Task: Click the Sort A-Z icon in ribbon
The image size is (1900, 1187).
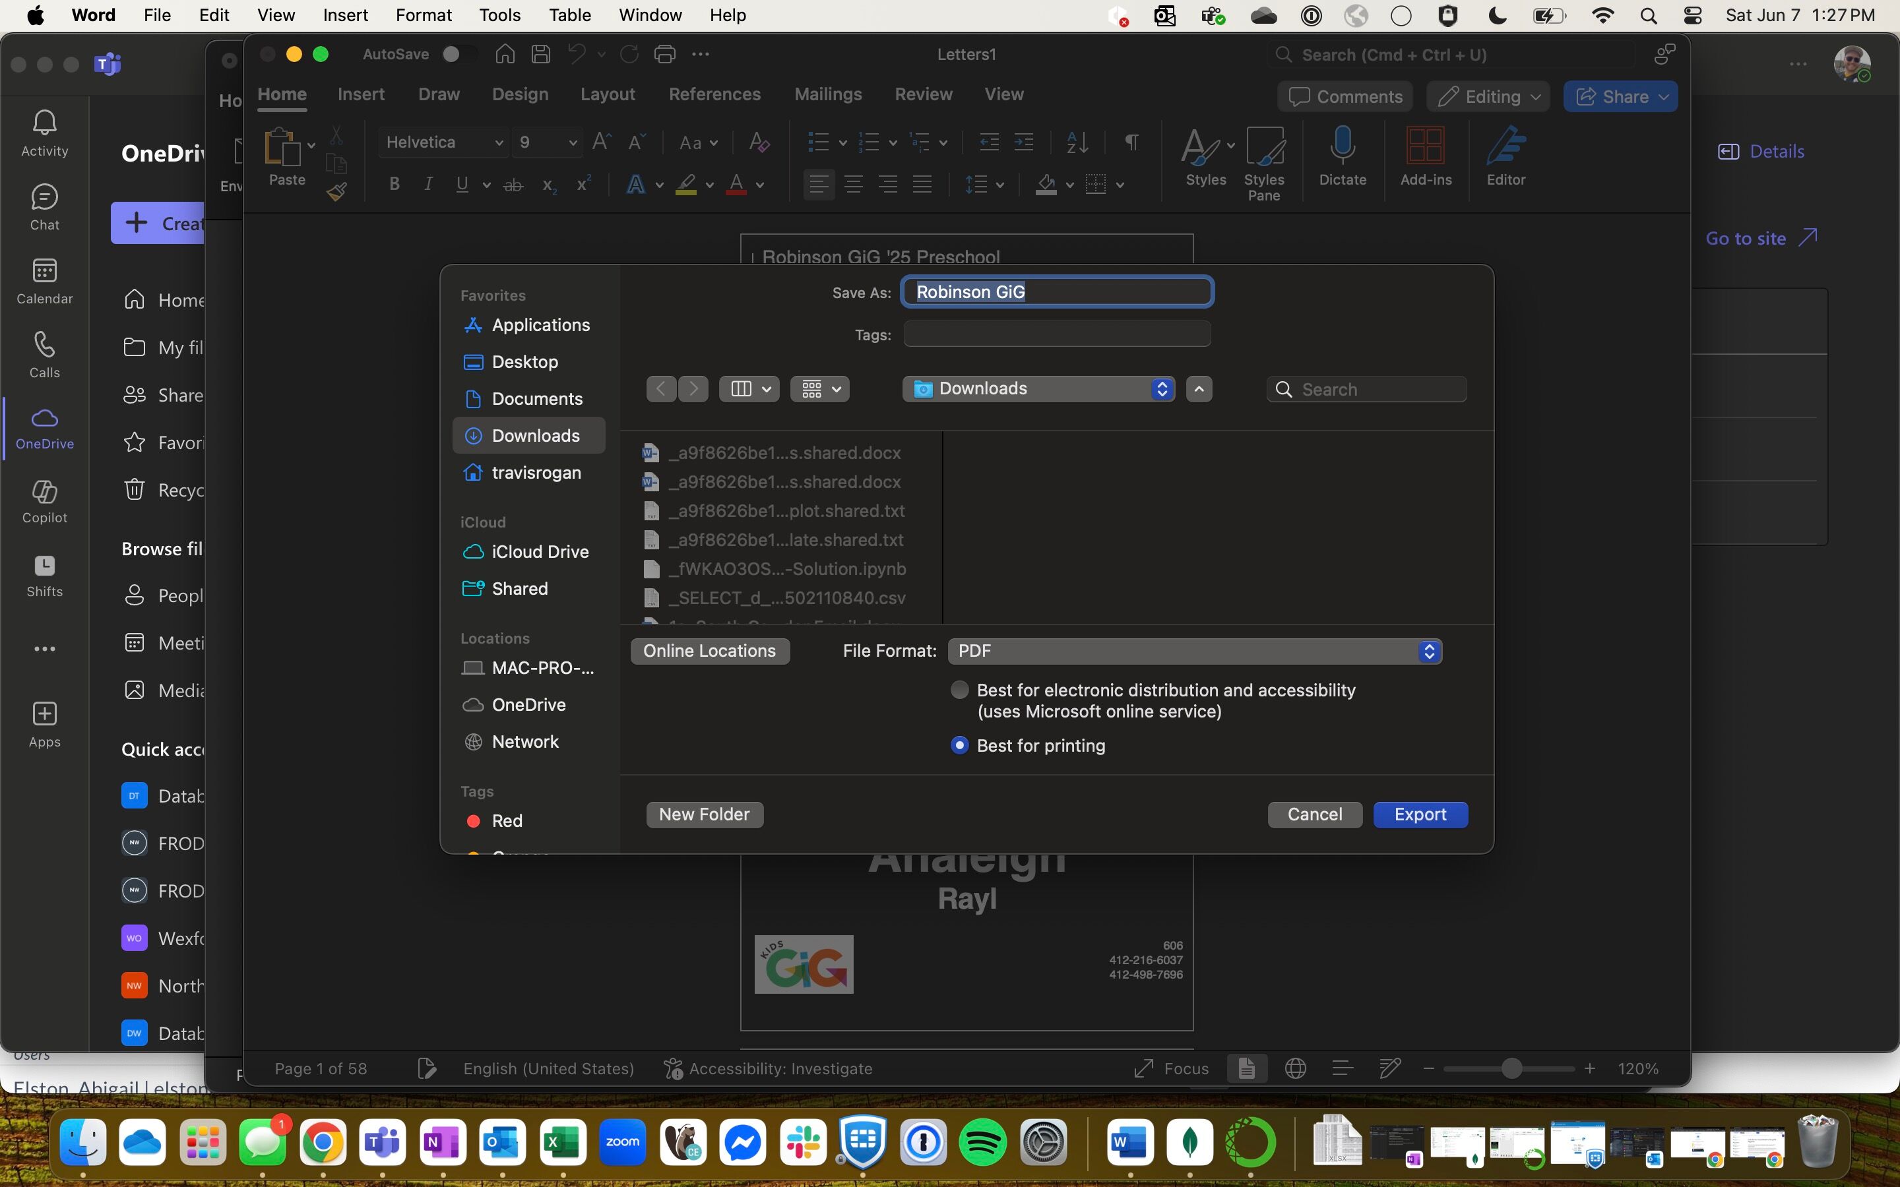Action: click(1077, 142)
